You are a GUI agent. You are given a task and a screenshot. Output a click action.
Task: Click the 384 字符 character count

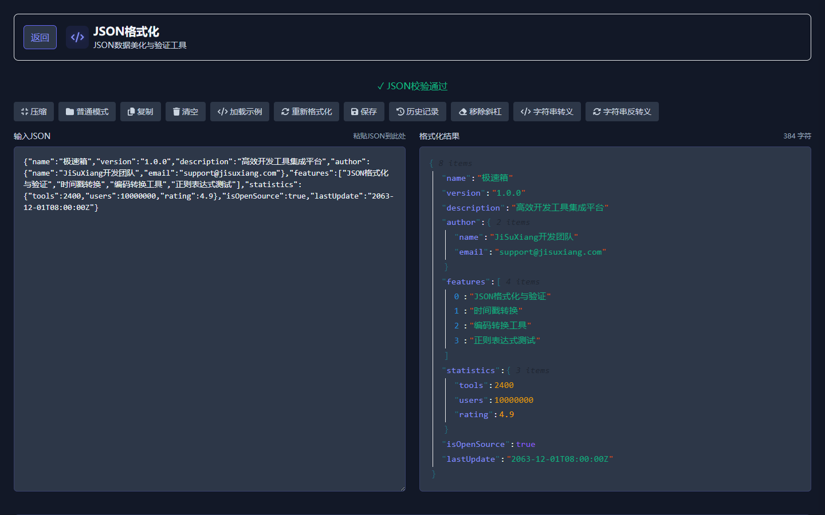(797, 136)
